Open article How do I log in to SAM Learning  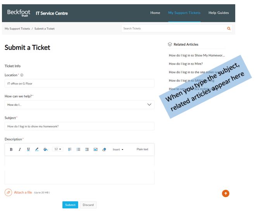(x=191, y=81)
